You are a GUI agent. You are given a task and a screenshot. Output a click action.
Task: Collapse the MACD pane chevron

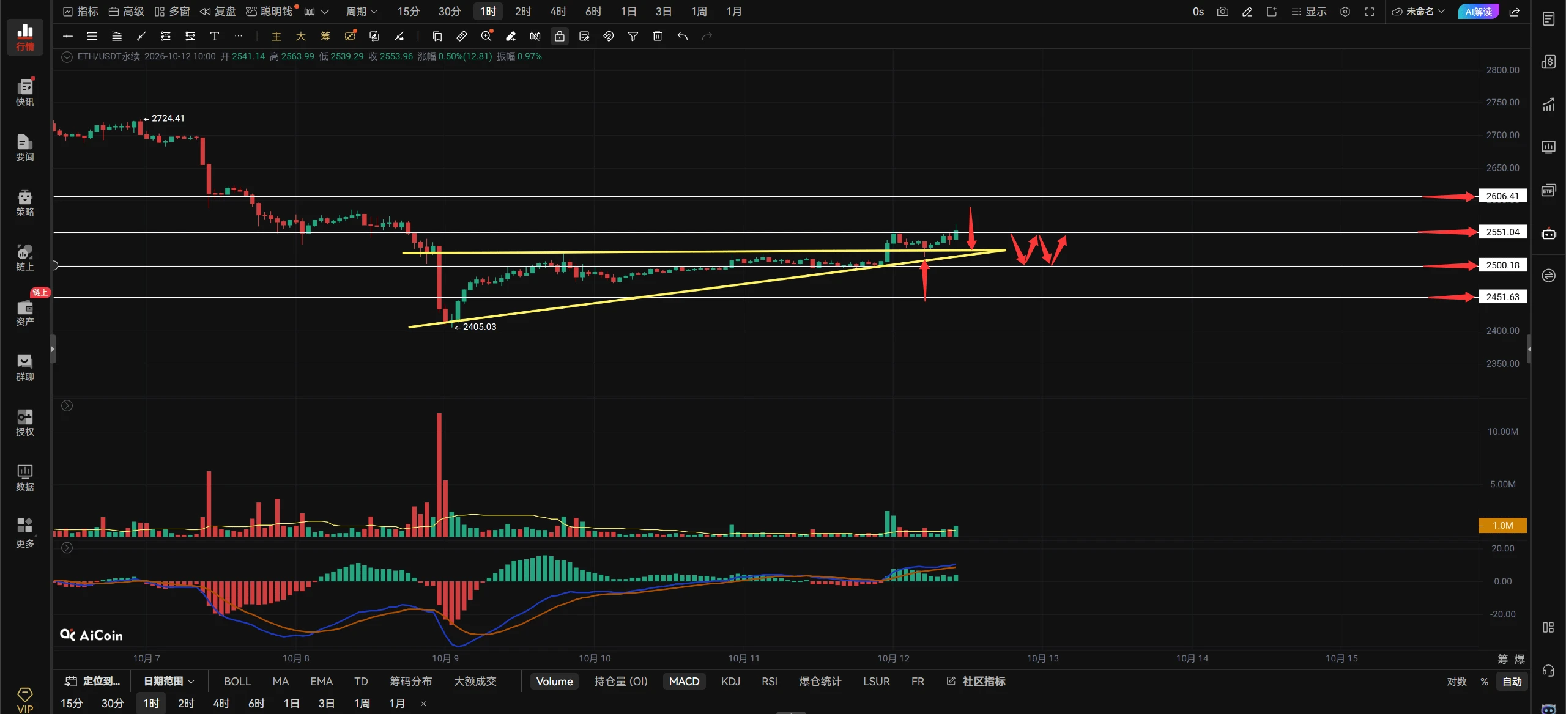(67, 548)
